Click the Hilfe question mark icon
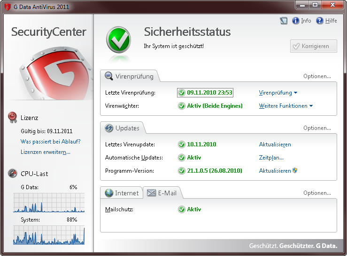The height and width of the screenshot is (256, 347). (320, 21)
